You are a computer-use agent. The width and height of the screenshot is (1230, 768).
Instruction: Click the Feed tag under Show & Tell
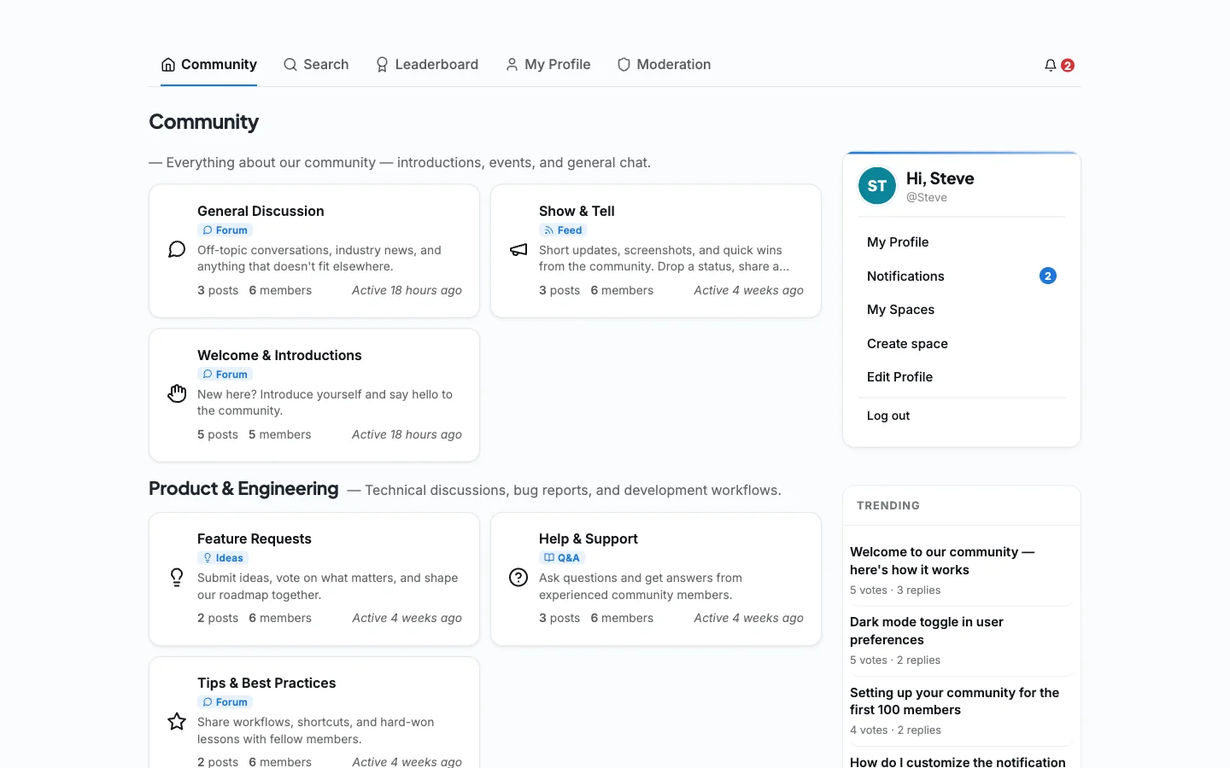pyautogui.click(x=563, y=230)
